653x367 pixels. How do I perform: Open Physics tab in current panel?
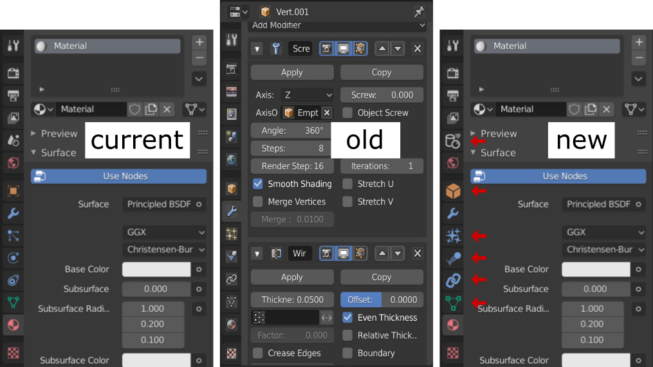pyautogui.click(x=13, y=258)
